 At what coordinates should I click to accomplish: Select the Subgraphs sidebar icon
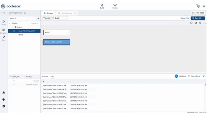click(4, 31)
